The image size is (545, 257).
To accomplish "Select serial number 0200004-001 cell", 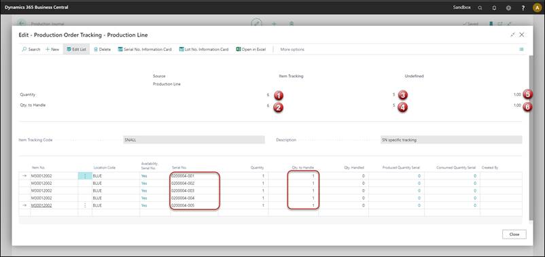I will 194,176.
